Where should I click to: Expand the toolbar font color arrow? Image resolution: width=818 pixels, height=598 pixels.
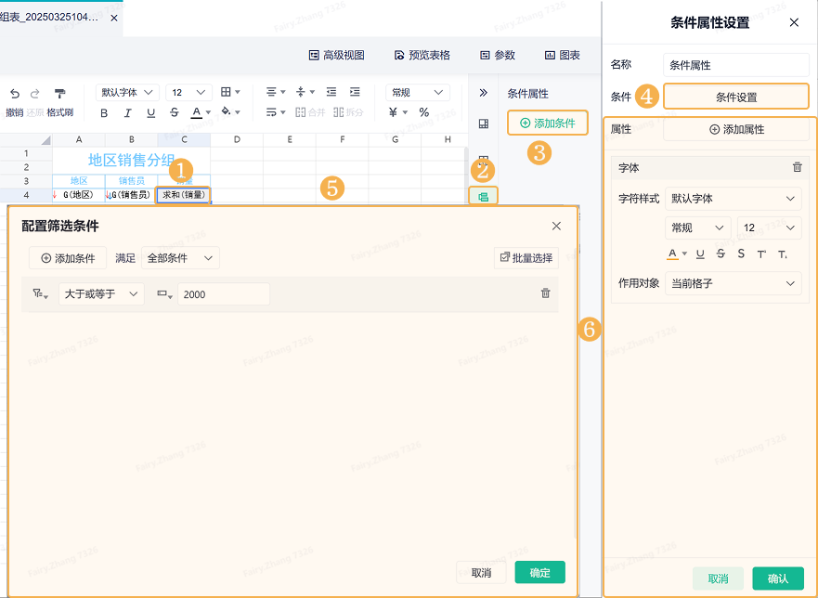pyautogui.click(x=208, y=112)
